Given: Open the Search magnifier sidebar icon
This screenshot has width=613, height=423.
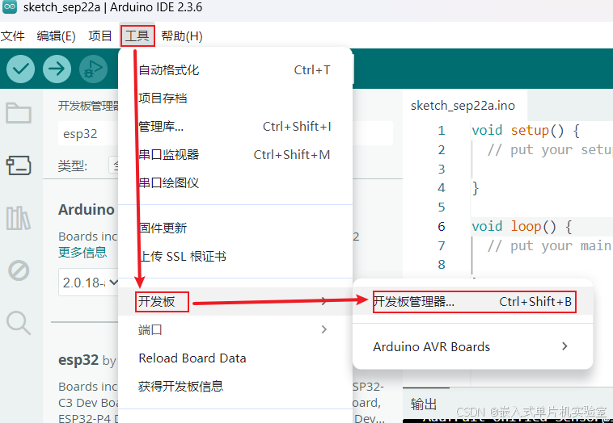Looking at the screenshot, I should click(19, 323).
